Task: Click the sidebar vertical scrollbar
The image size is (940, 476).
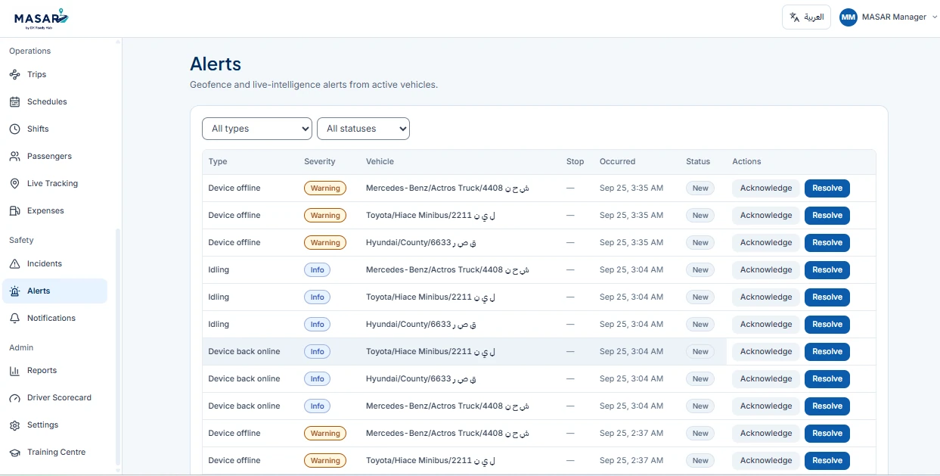Action: pos(117,347)
